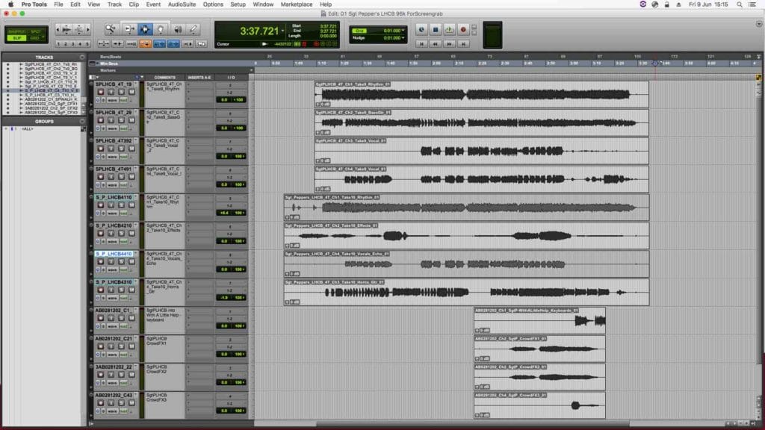Record-arm the S_P_LHCB4210 track
This screenshot has height=430, width=765.
pos(101,234)
